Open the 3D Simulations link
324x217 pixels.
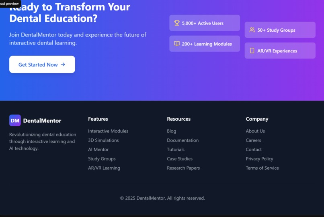click(x=103, y=140)
